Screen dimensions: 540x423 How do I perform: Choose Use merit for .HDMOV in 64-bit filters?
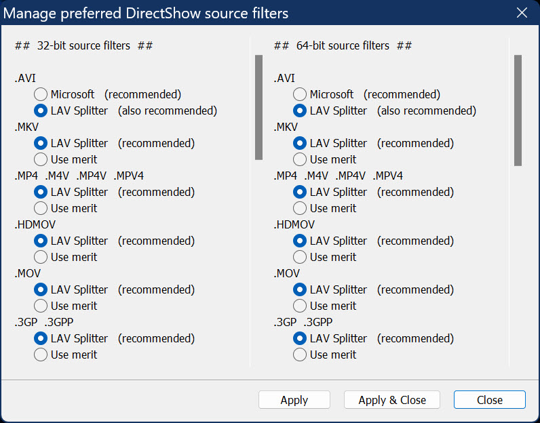(300, 257)
